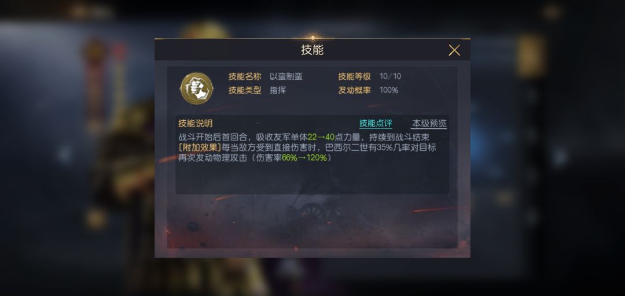Click the gold 以蛮制蛮 skill emblem icon
The width and height of the screenshot is (625, 296).
coord(197,88)
